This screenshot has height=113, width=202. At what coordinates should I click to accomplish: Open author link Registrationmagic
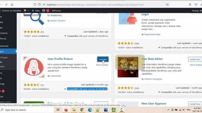152,35
